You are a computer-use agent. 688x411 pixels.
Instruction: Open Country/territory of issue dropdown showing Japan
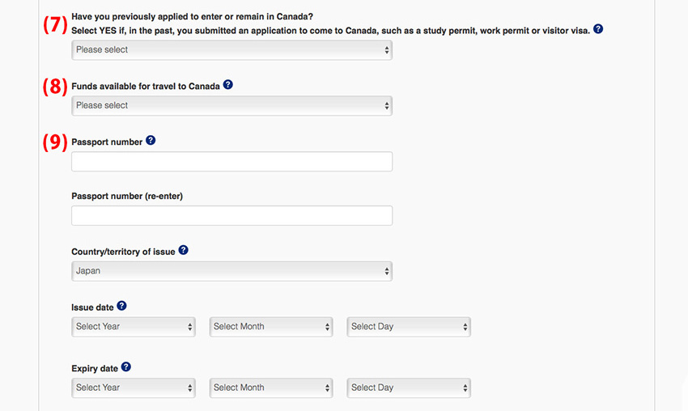click(x=231, y=271)
